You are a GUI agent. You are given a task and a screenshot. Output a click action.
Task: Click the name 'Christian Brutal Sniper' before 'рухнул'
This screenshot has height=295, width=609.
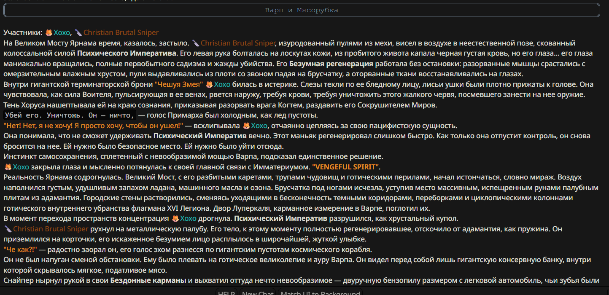51,229
